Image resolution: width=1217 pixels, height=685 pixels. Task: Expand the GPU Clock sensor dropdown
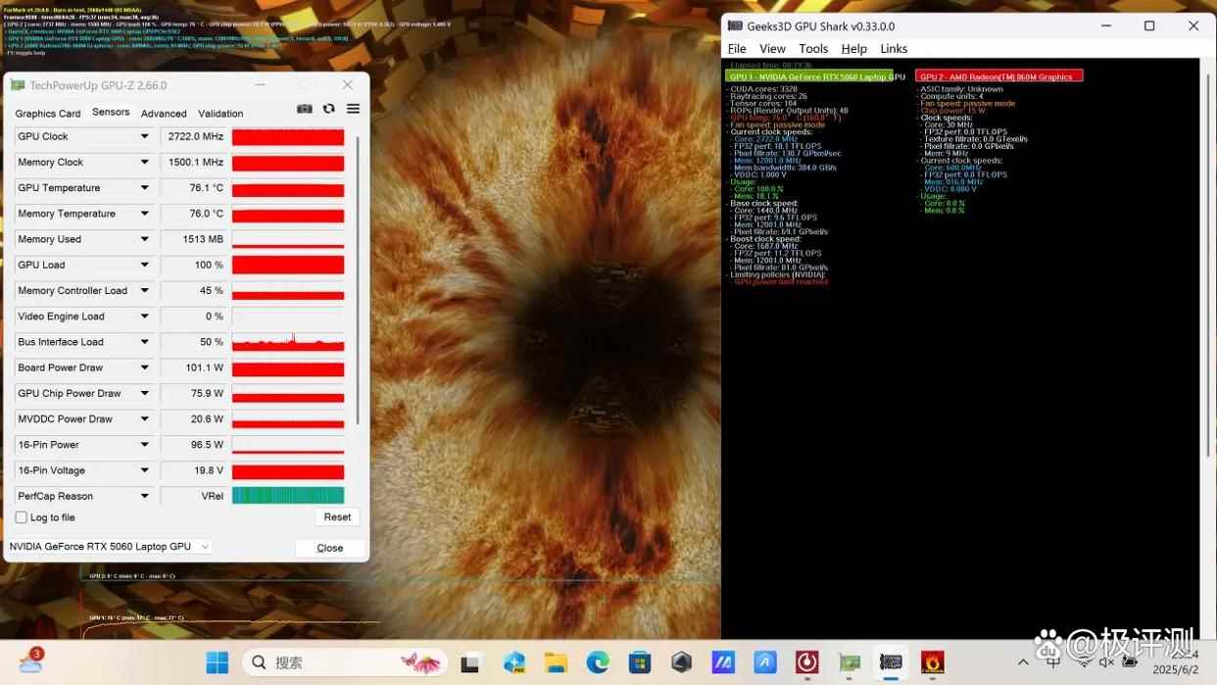click(x=144, y=137)
